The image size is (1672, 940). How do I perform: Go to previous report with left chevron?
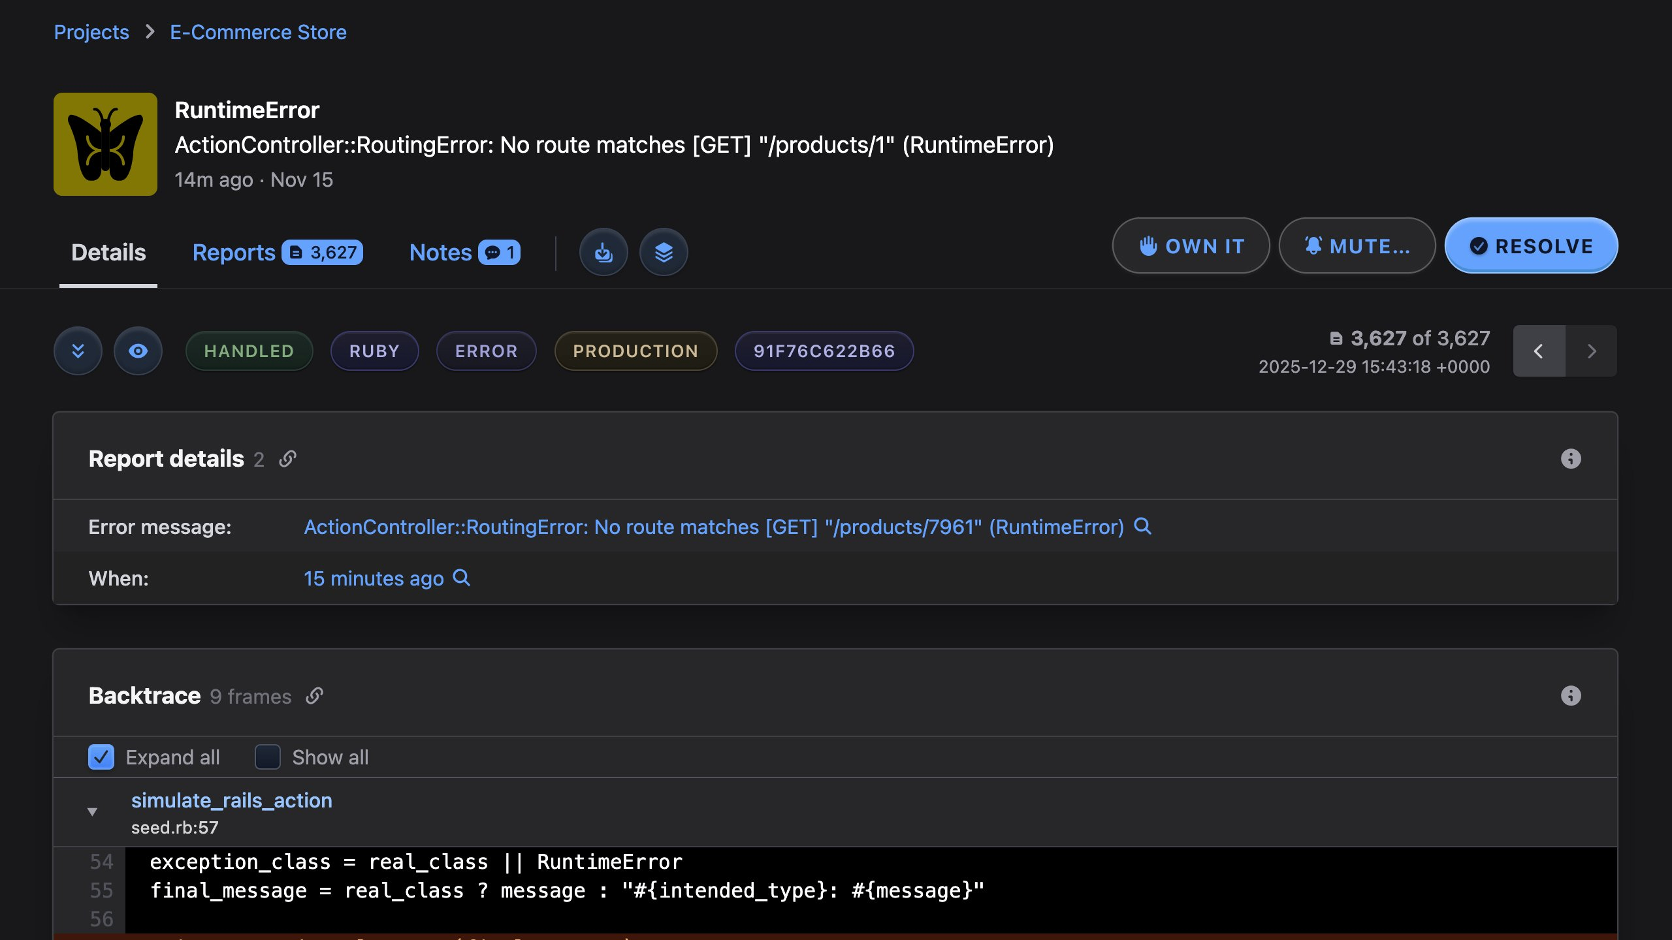click(1538, 351)
